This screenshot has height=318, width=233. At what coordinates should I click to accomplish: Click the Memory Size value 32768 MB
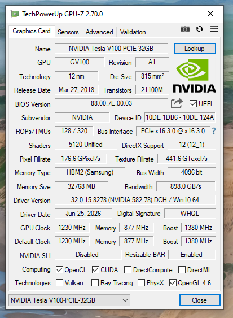pyautogui.click(x=81, y=186)
